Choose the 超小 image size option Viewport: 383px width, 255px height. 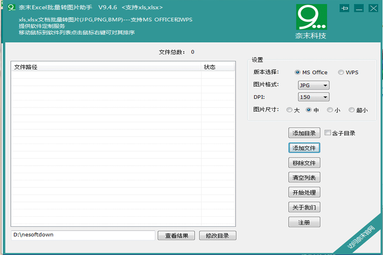352,110
